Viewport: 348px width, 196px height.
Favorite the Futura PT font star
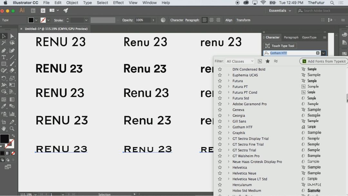click(220, 87)
